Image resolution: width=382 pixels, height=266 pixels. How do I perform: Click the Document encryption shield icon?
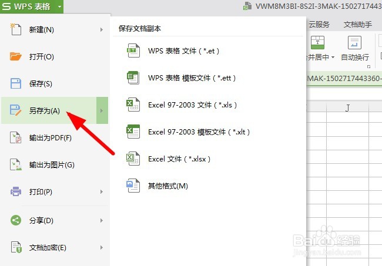click(x=16, y=247)
